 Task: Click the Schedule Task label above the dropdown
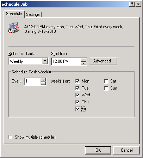pos(21,54)
